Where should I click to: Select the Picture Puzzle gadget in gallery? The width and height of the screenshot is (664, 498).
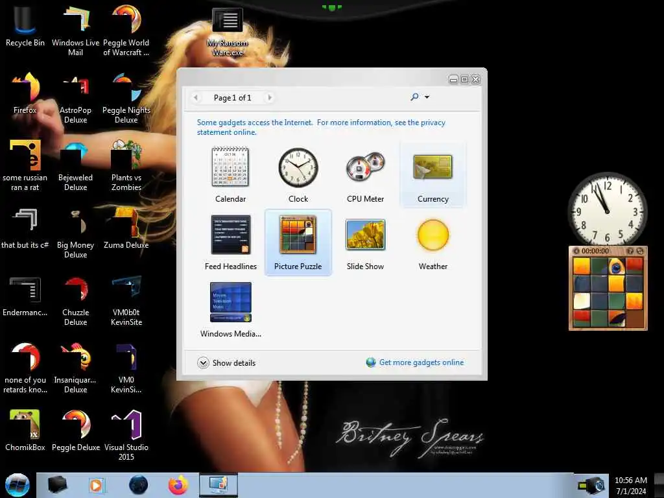(298, 243)
